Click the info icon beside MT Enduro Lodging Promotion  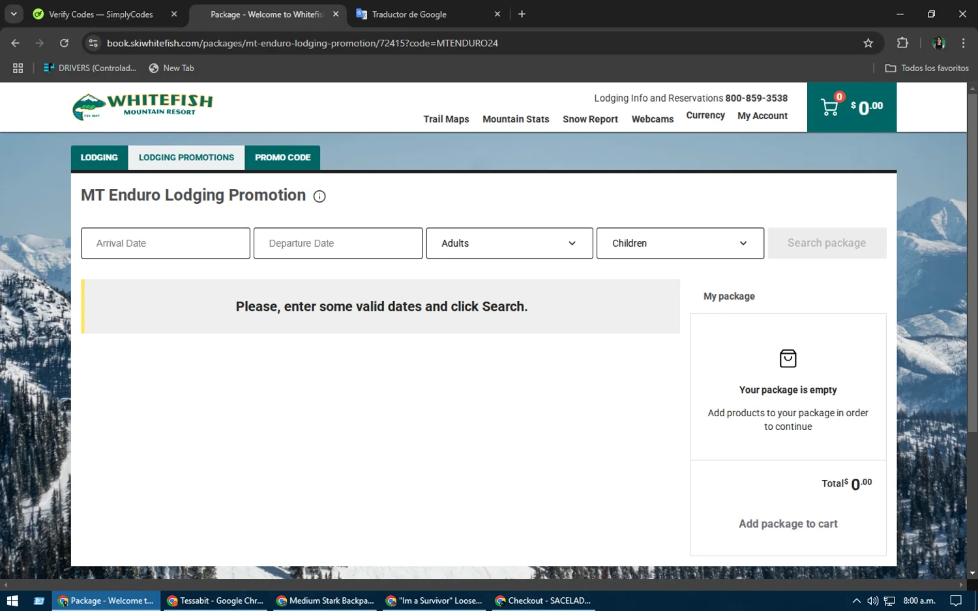pyautogui.click(x=319, y=197)
